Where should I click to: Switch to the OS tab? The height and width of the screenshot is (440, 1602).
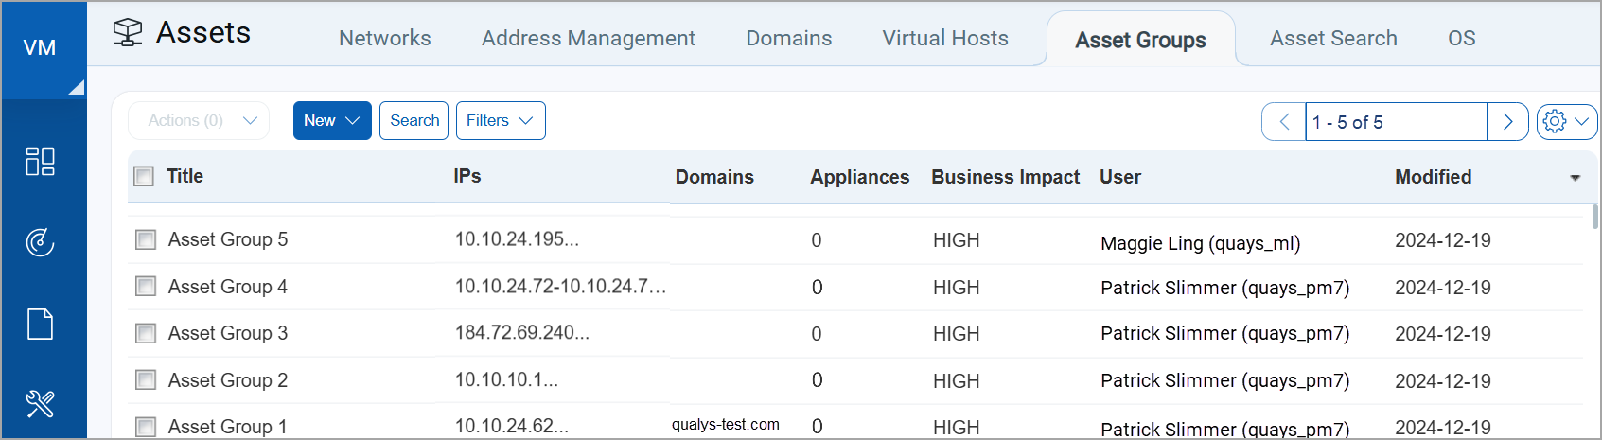(1462, 38)
